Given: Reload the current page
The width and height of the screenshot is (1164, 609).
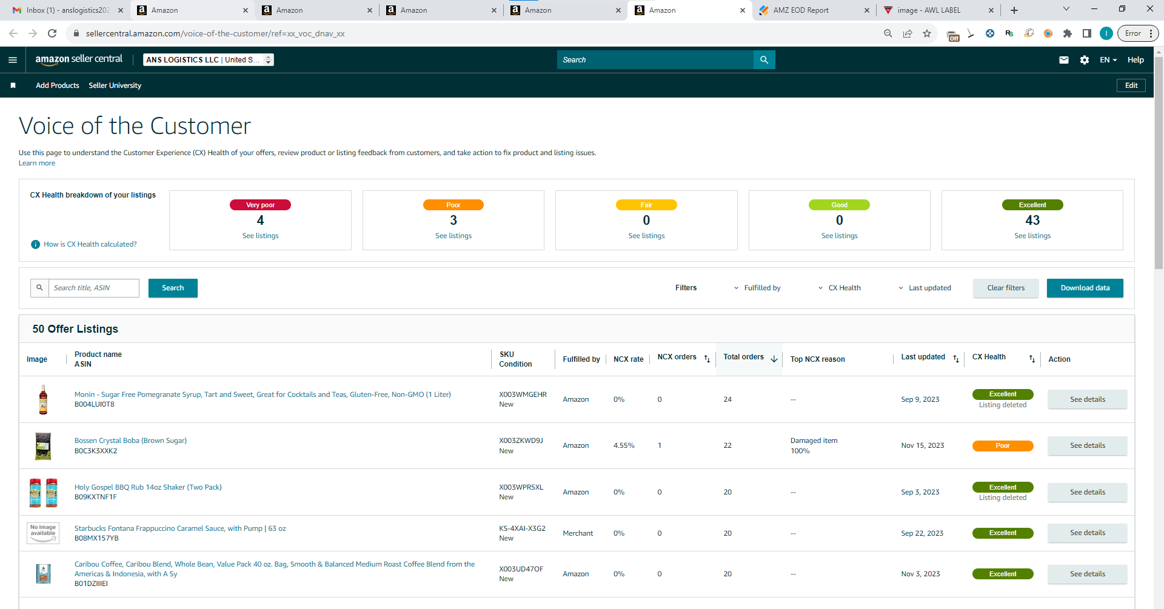Looking at the screenshot, I should (52, 33).
